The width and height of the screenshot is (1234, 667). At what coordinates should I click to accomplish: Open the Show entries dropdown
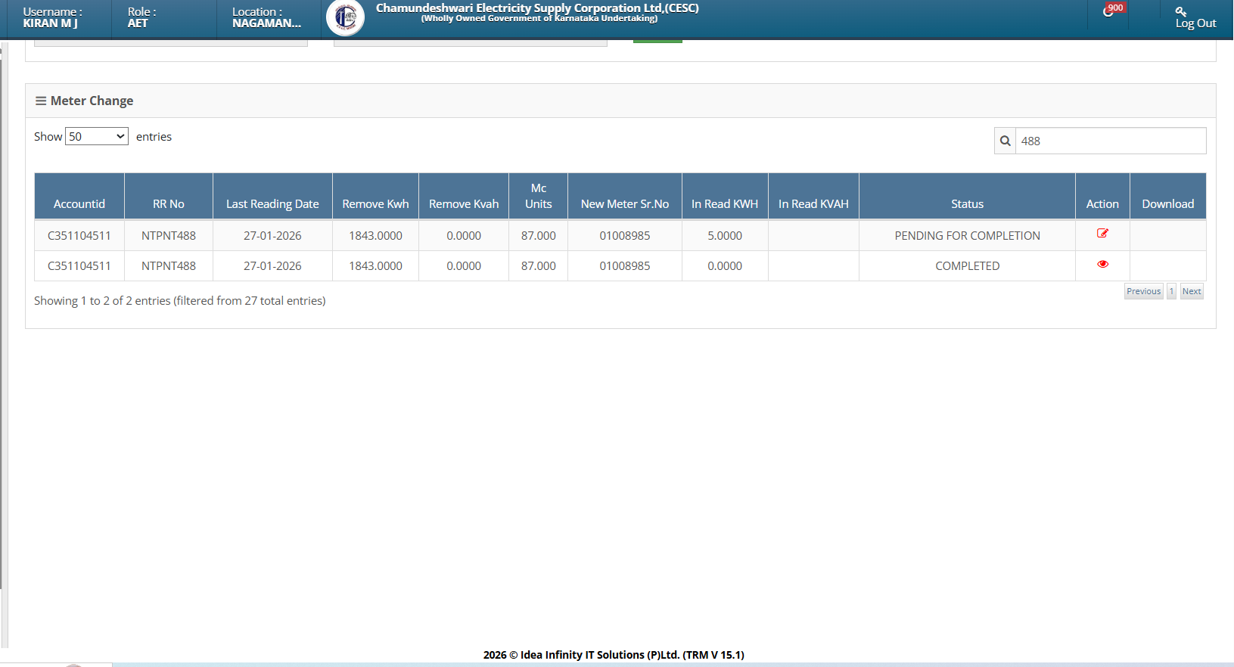tap(97, 137)
